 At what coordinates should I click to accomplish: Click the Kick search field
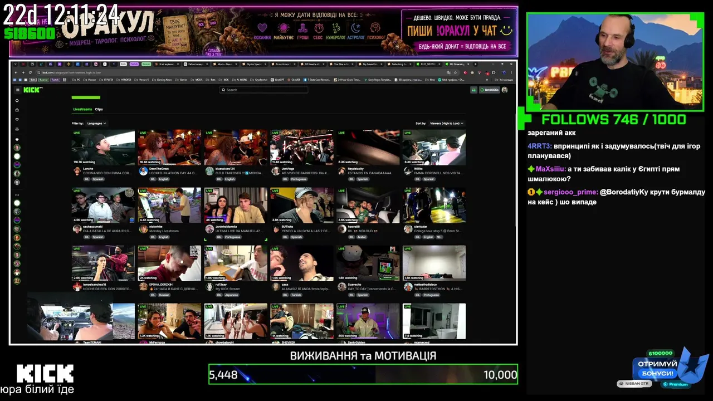click(x=263, y=90)
